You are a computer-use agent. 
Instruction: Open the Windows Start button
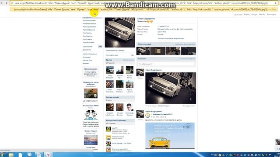point(2,155)
